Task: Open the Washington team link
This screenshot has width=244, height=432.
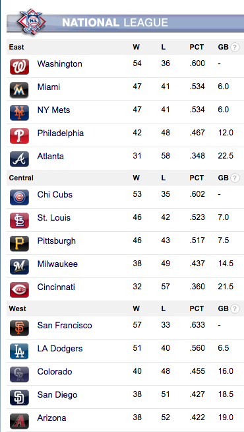Action: [60, 64]
